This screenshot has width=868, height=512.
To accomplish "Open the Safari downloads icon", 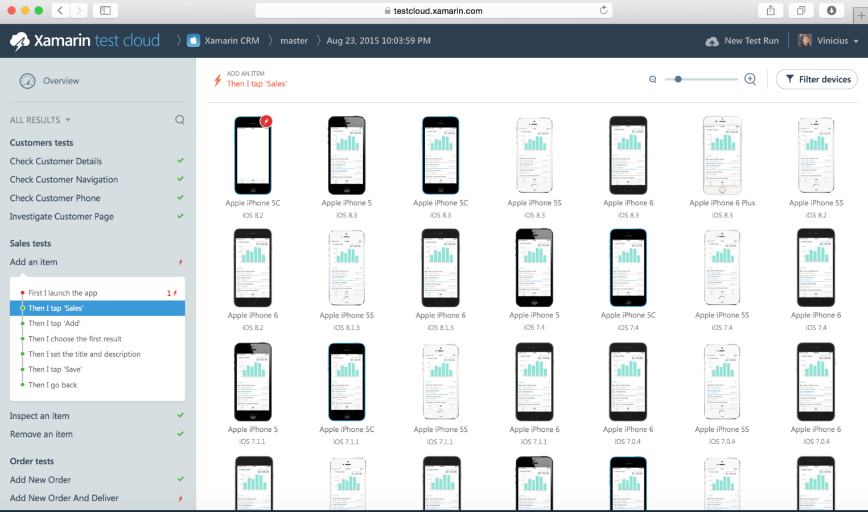I will (832, 10).
